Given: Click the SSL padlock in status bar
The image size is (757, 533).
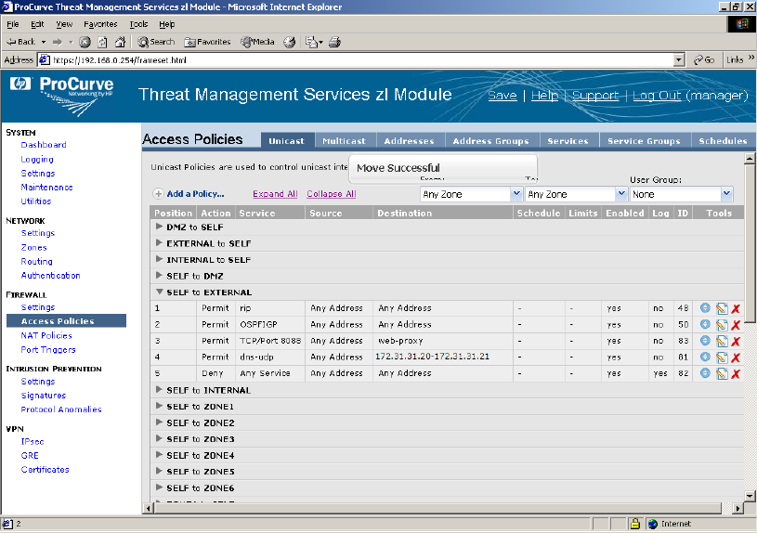Looking at the screenshot, I should click(634, 524).
